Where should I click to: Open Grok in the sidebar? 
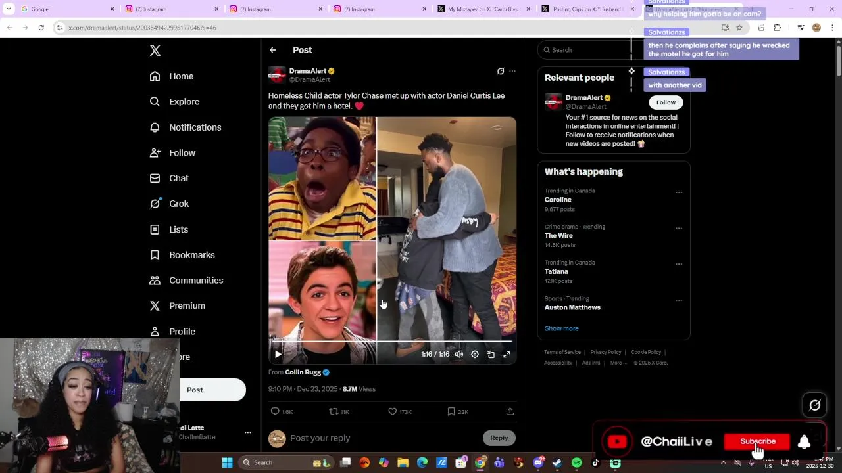pos(169,204)
